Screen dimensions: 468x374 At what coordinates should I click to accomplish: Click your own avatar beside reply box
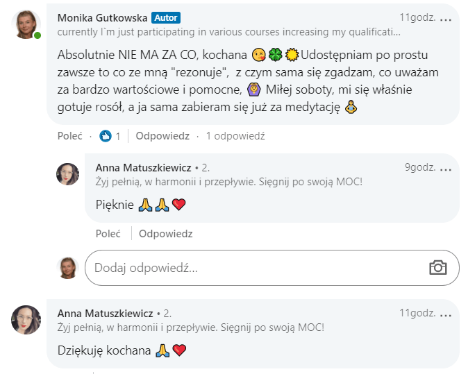pyautogui.click(x=67, y=268)
